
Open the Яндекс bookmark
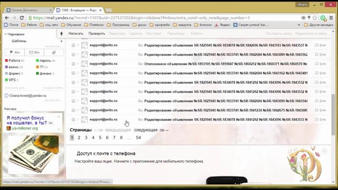pyautogui.click(x=222, y=25)
